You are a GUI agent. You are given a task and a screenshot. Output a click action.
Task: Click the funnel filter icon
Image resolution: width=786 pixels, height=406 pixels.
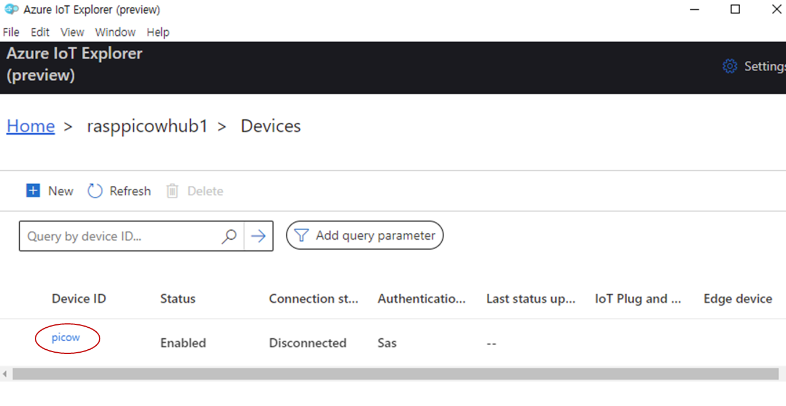click(301, 235)
